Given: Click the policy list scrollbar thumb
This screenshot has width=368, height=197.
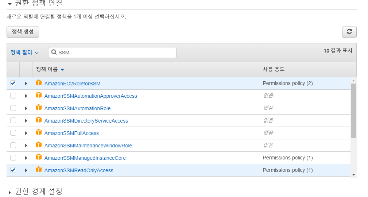Looking at the screenshot, I should click(353, 111).
